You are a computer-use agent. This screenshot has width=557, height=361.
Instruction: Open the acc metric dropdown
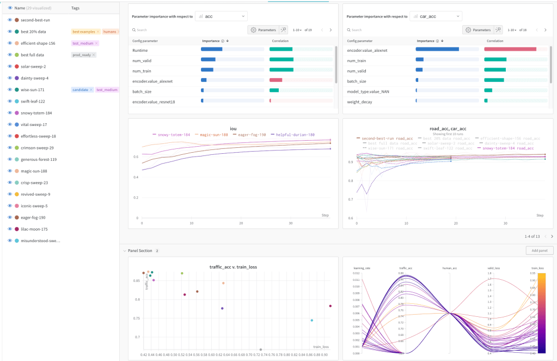point(221,16)
